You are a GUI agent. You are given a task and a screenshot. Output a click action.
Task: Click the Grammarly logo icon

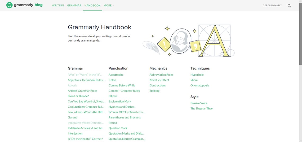click(9, 5)
